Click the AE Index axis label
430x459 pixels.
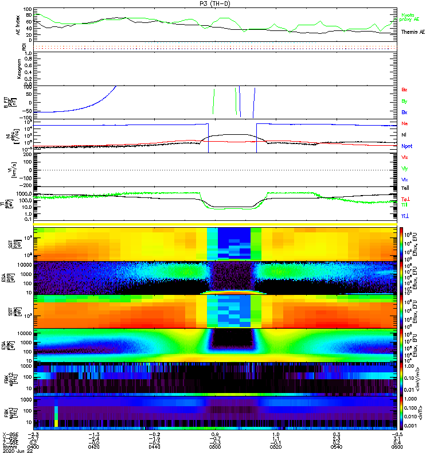coord(18,25)
